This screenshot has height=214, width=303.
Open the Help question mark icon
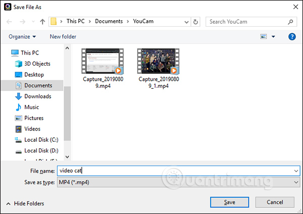coord(292,36)
